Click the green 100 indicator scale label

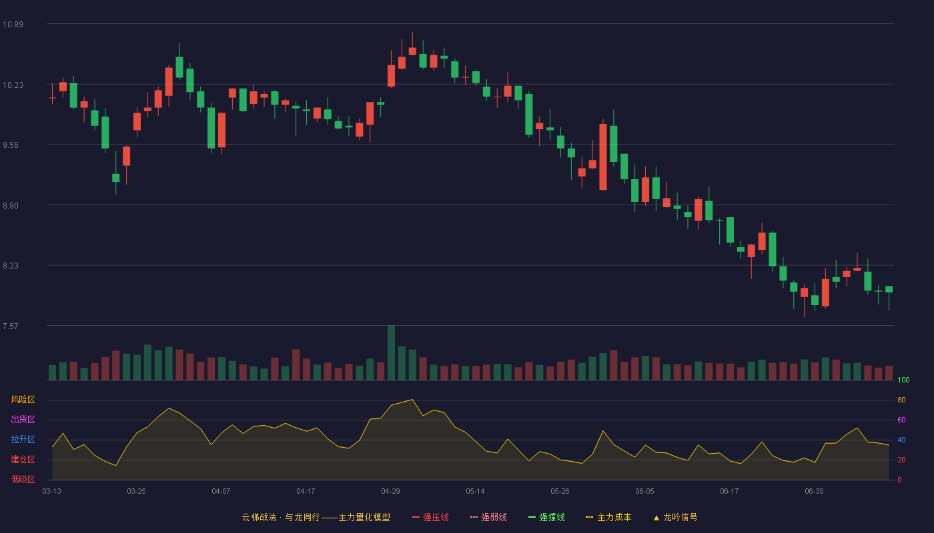pyautogui.click(x=903, y=380)
